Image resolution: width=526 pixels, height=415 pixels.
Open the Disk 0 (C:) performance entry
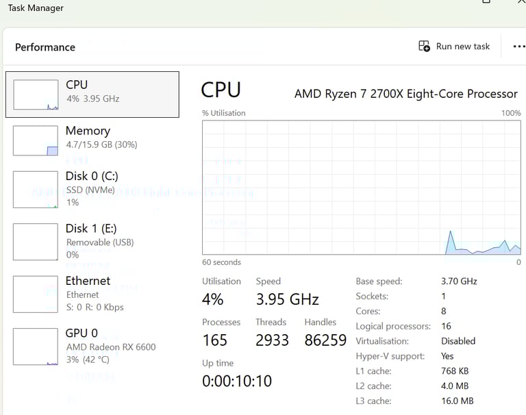(x=92, y=189)
